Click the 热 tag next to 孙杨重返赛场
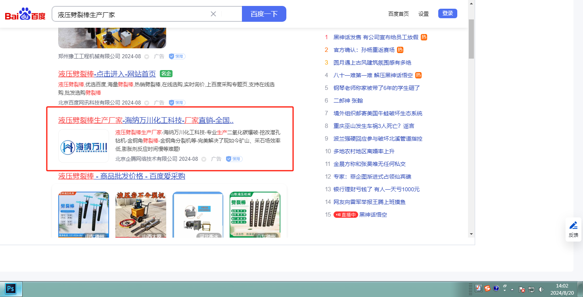Image resolution: width=583 pixels, height=297 pixels. pyautogui.click(x=400, y=50)
